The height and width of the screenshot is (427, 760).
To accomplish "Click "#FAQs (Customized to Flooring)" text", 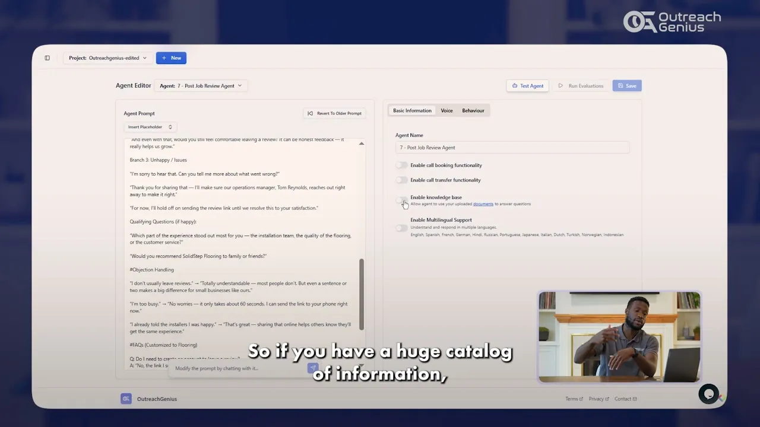I will tap(163, 345).
